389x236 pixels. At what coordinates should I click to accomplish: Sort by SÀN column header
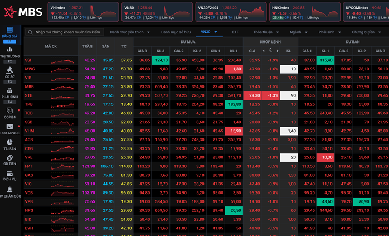(x=105, y=46)
